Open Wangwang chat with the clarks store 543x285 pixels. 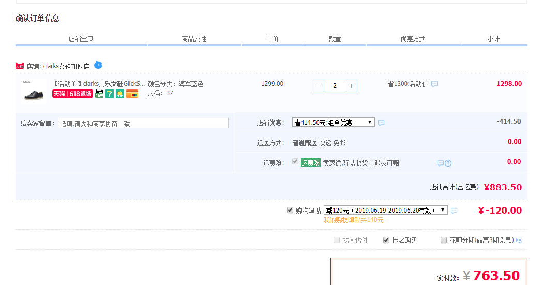tap(98, 65)
